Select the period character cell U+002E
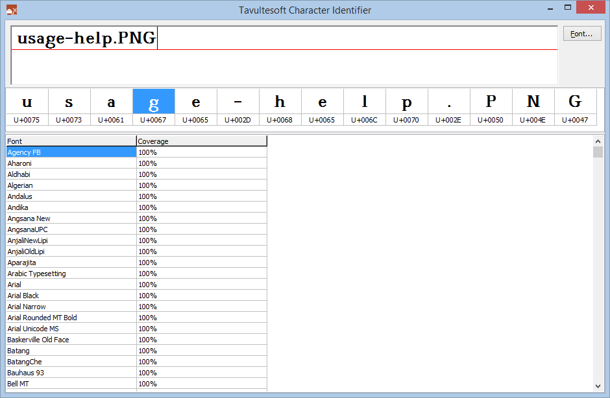610x398 pixels. pyautogui.click(x=449, y=107)
